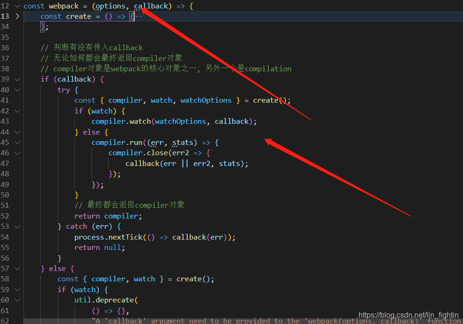Screen dimensions: 463x324
Task: Click 'callback(err)' on line 54
Action: pyautogui.click(x=199, y=237)
